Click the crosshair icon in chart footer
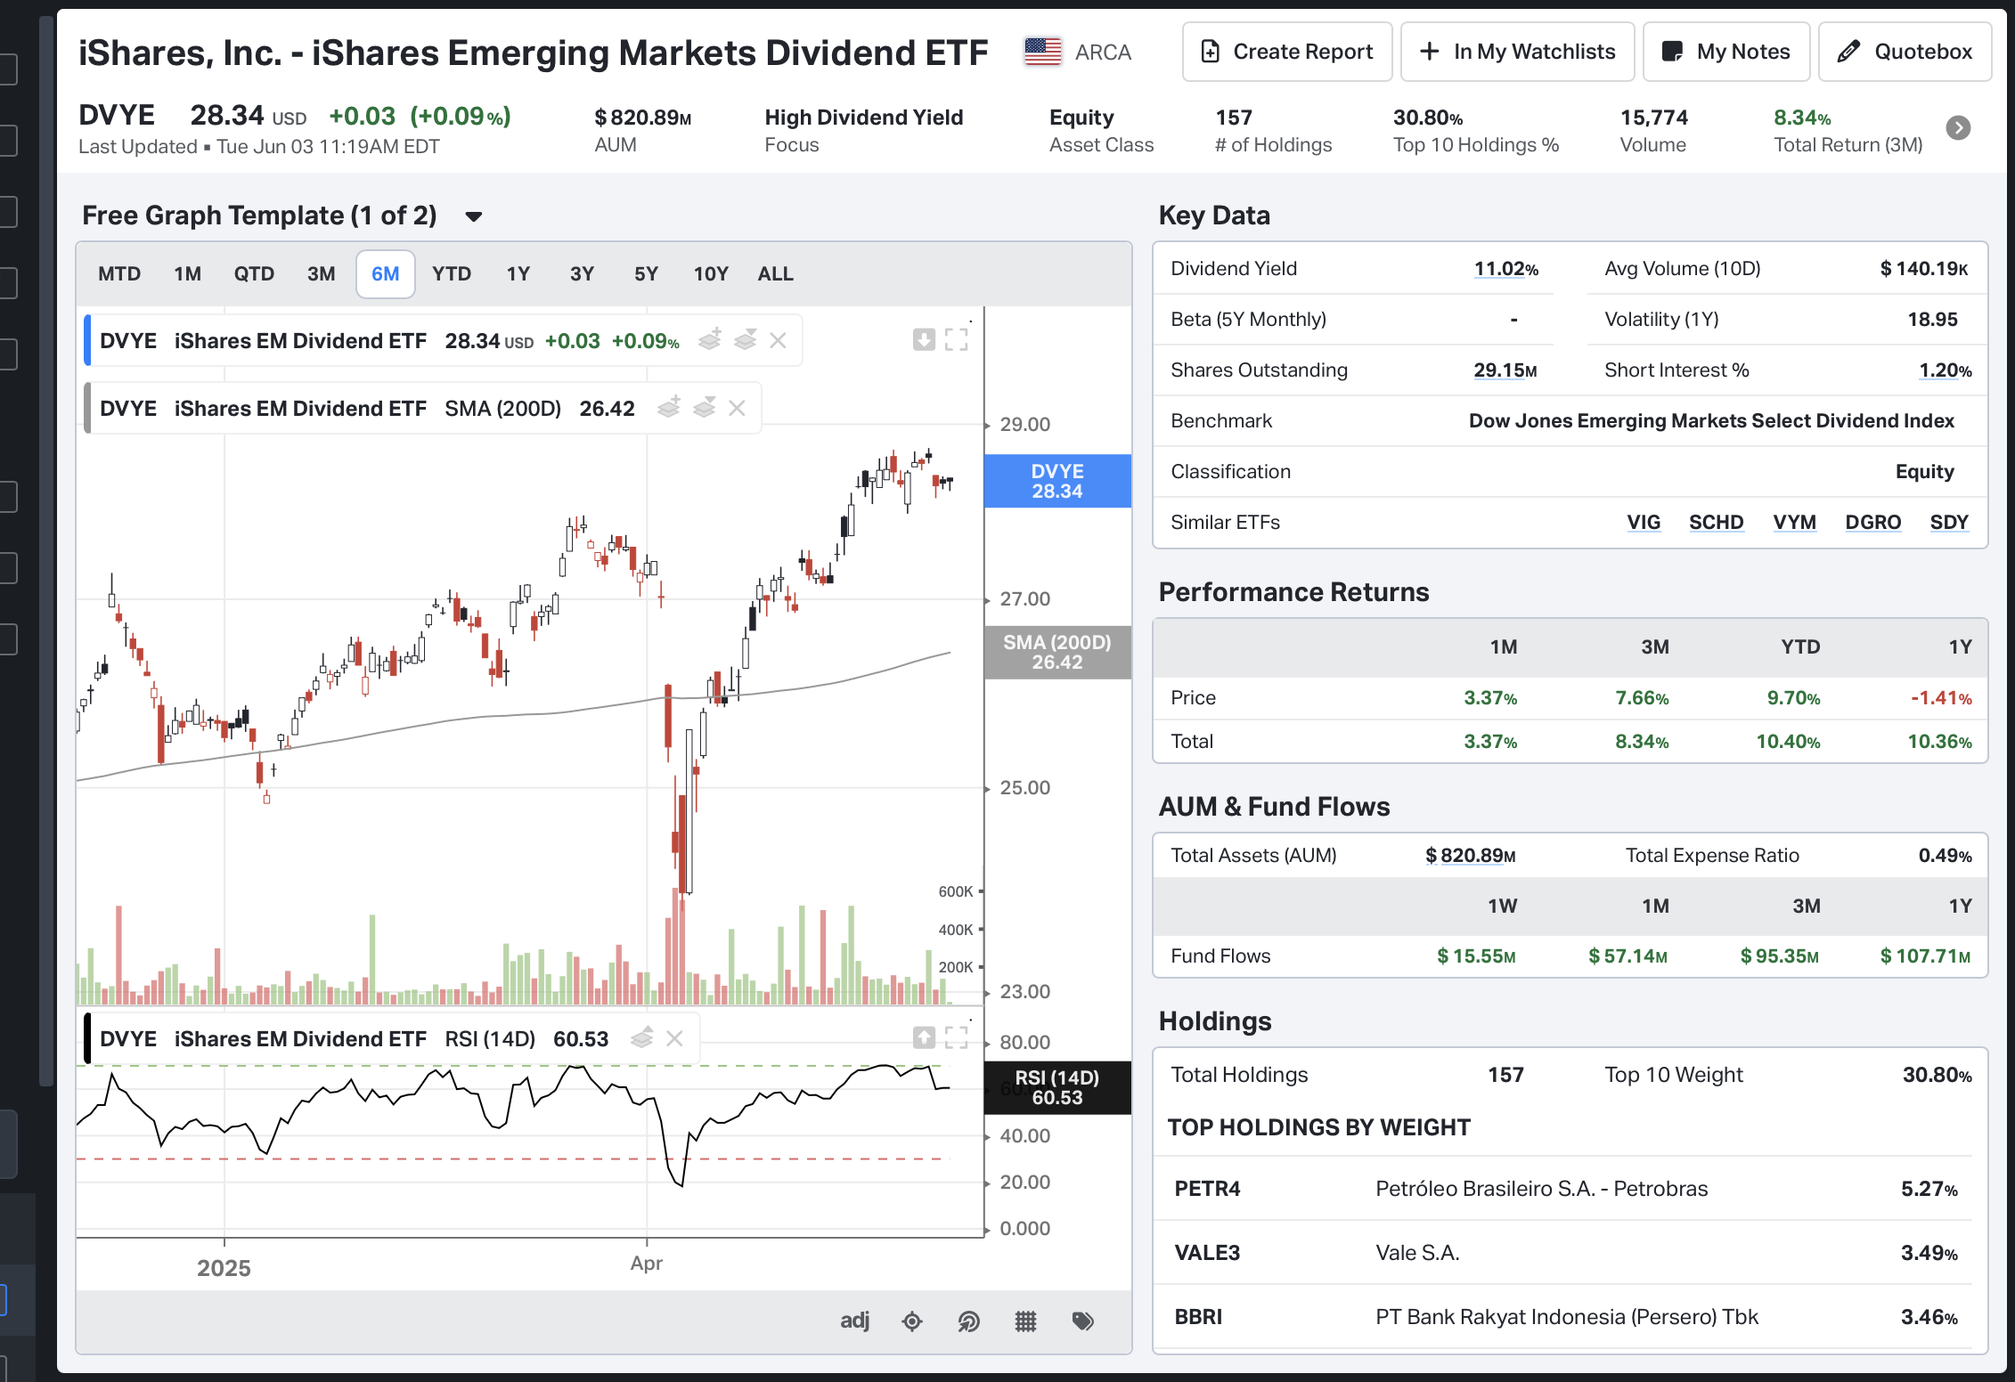The image size is (2015, 1382). pos(911,1321)
